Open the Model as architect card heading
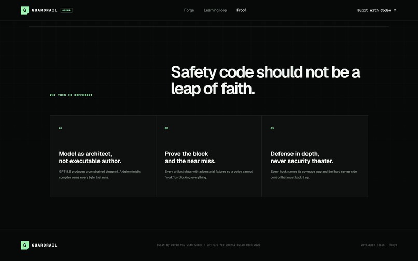The image size is (418, 261). click(x=90, y=157)
